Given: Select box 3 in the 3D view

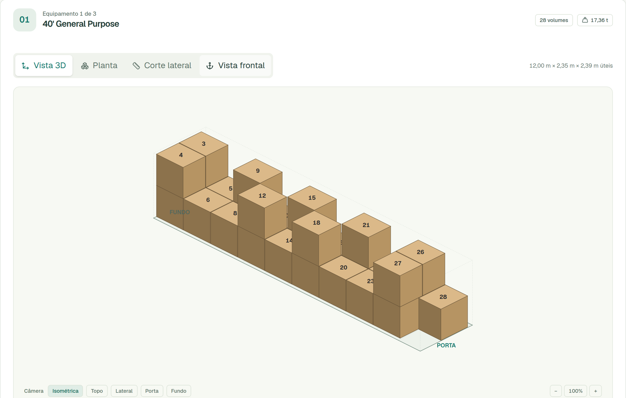Looking at the screenshot, I should [x=204, y=144].
